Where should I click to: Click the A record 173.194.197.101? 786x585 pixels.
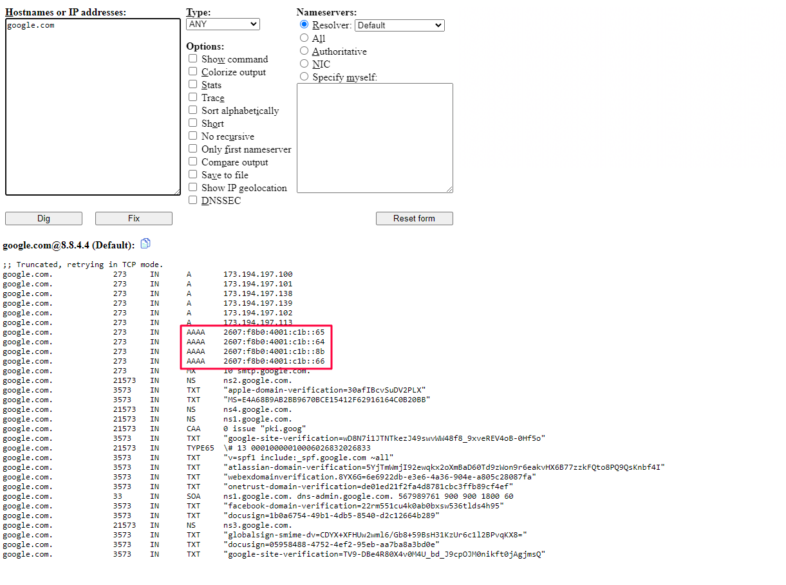coord(258,284)
